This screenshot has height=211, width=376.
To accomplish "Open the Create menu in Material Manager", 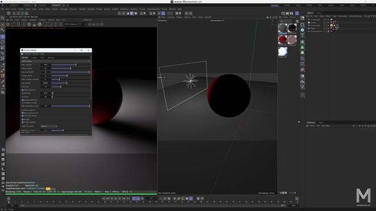I will click(x=285, y=17).
